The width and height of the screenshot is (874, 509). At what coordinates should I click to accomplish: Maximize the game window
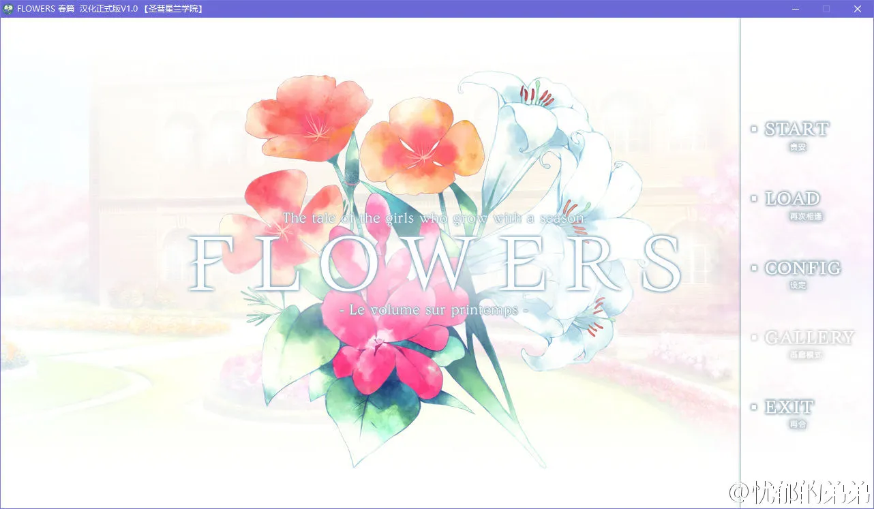pos(826,9)
